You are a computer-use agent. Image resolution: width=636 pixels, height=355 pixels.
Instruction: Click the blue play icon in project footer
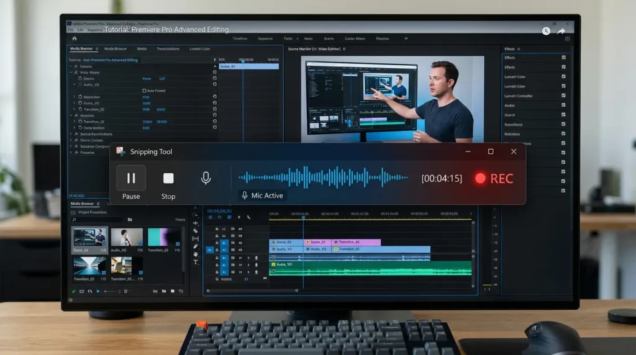coord(98,291)
